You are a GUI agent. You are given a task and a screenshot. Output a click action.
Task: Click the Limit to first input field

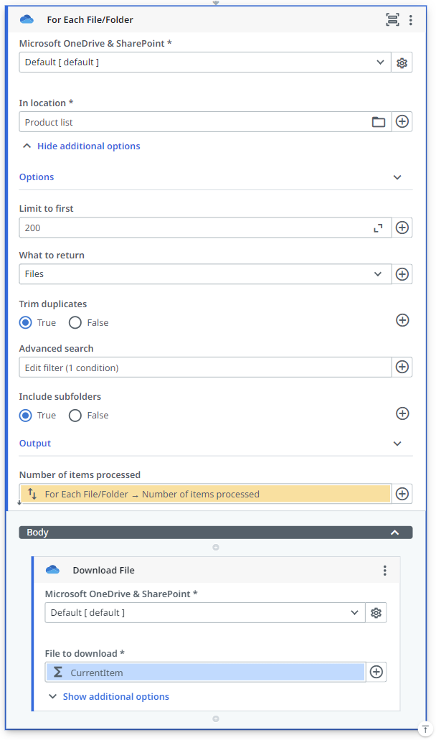194,228
